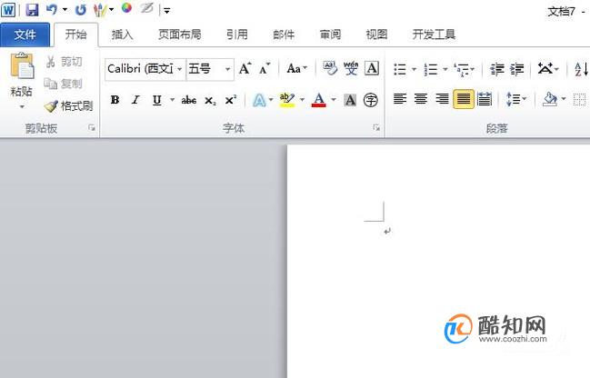The width and height of the screenshot is (590, 378).
Task: Apply numbered list formatting
Action: pyautogui.click(x=431, y=69)
